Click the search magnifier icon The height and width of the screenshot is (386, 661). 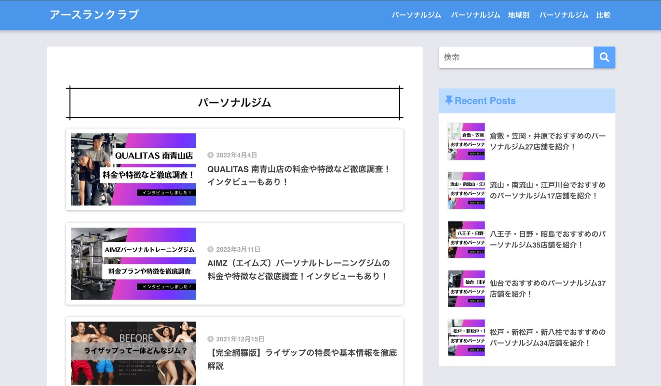(604, 57)
